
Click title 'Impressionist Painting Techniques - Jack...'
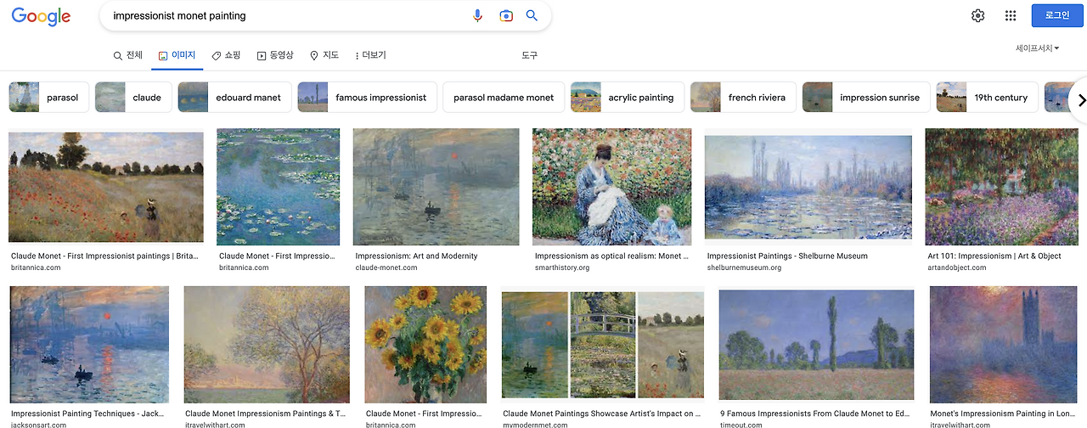88,414
